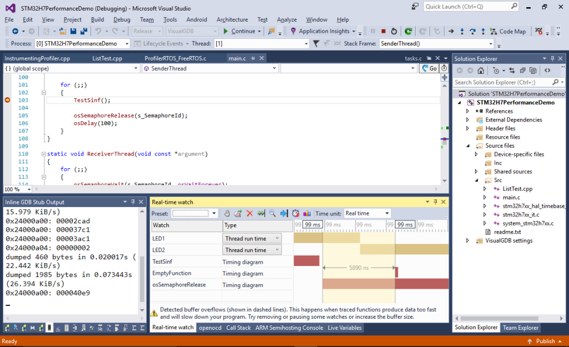This screenshot has height=347, width=569.
Task: Click the red X delete icon in Real-time watch
Action: (x=249, y=213)
